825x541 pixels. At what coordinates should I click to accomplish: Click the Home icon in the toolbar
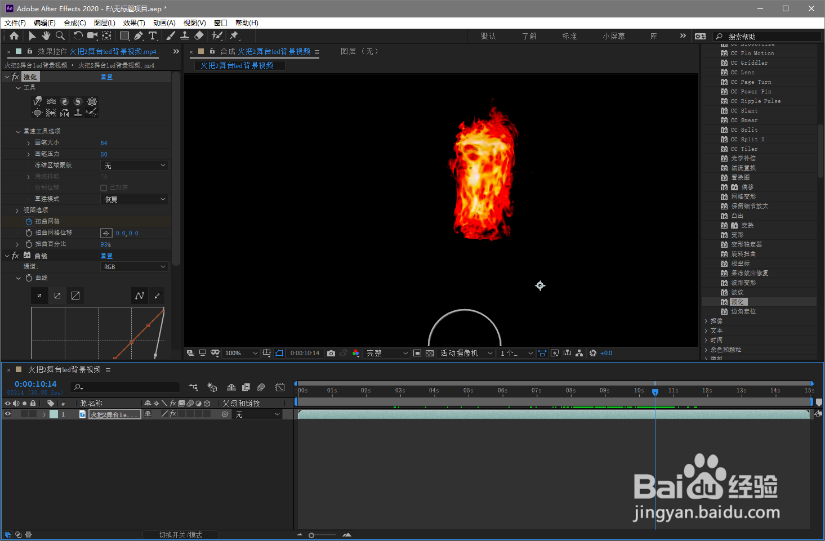coord(14,35)
